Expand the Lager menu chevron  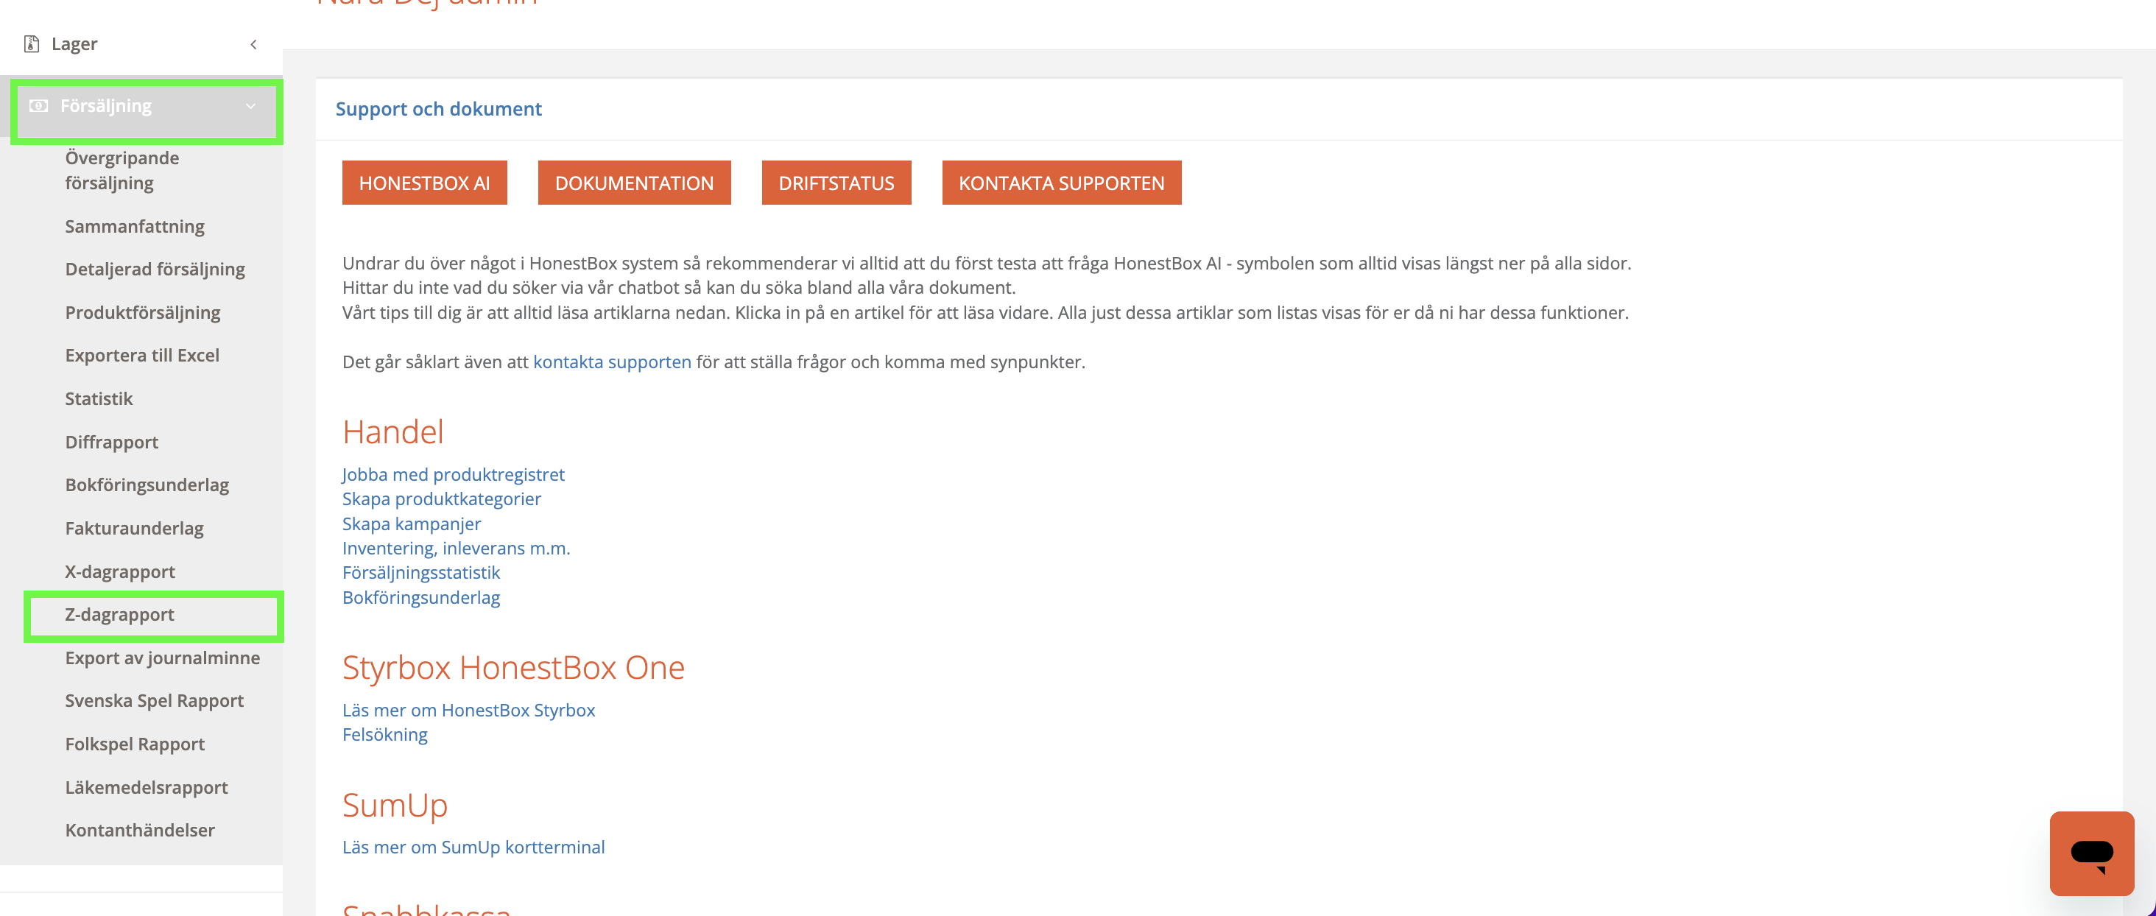click(x=253, y=43)
